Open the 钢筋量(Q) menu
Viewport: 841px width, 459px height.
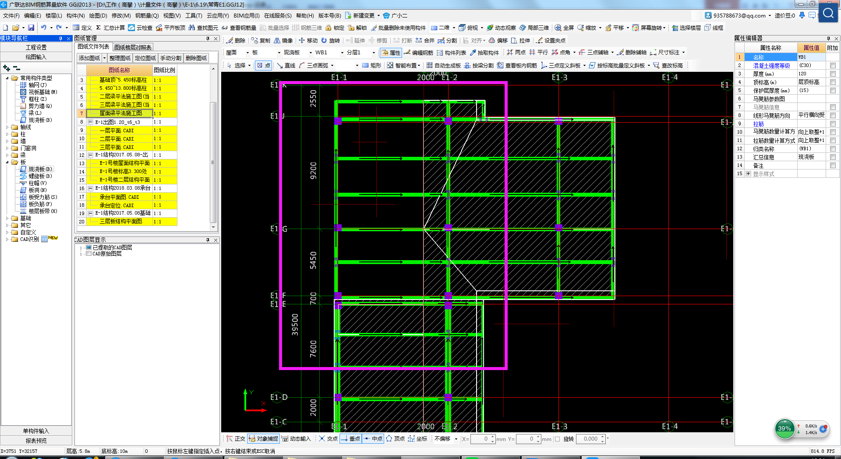point(147,15)
